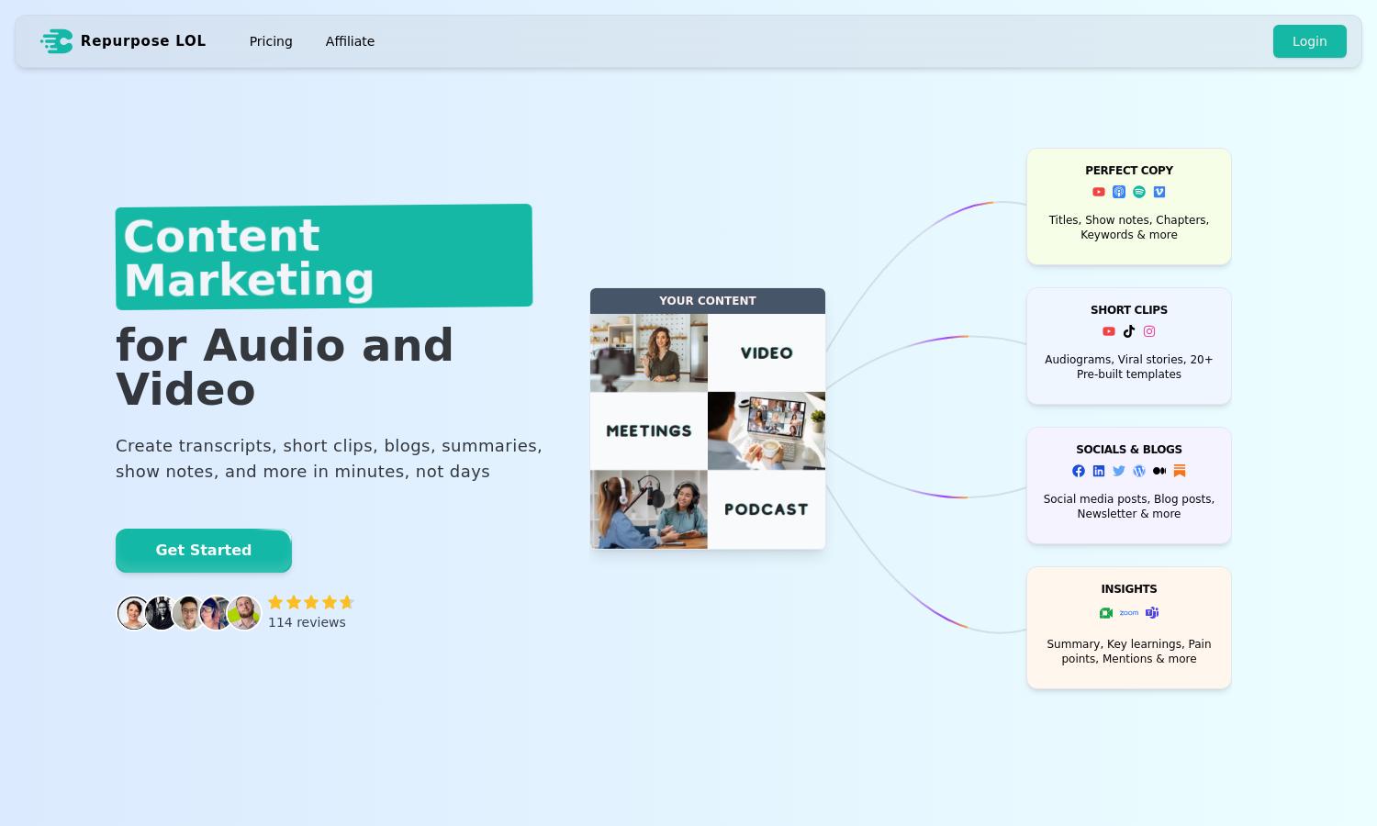The image size is (1377, 826).
Task: Click the orange Substack icon
Action: [1180, 471]
